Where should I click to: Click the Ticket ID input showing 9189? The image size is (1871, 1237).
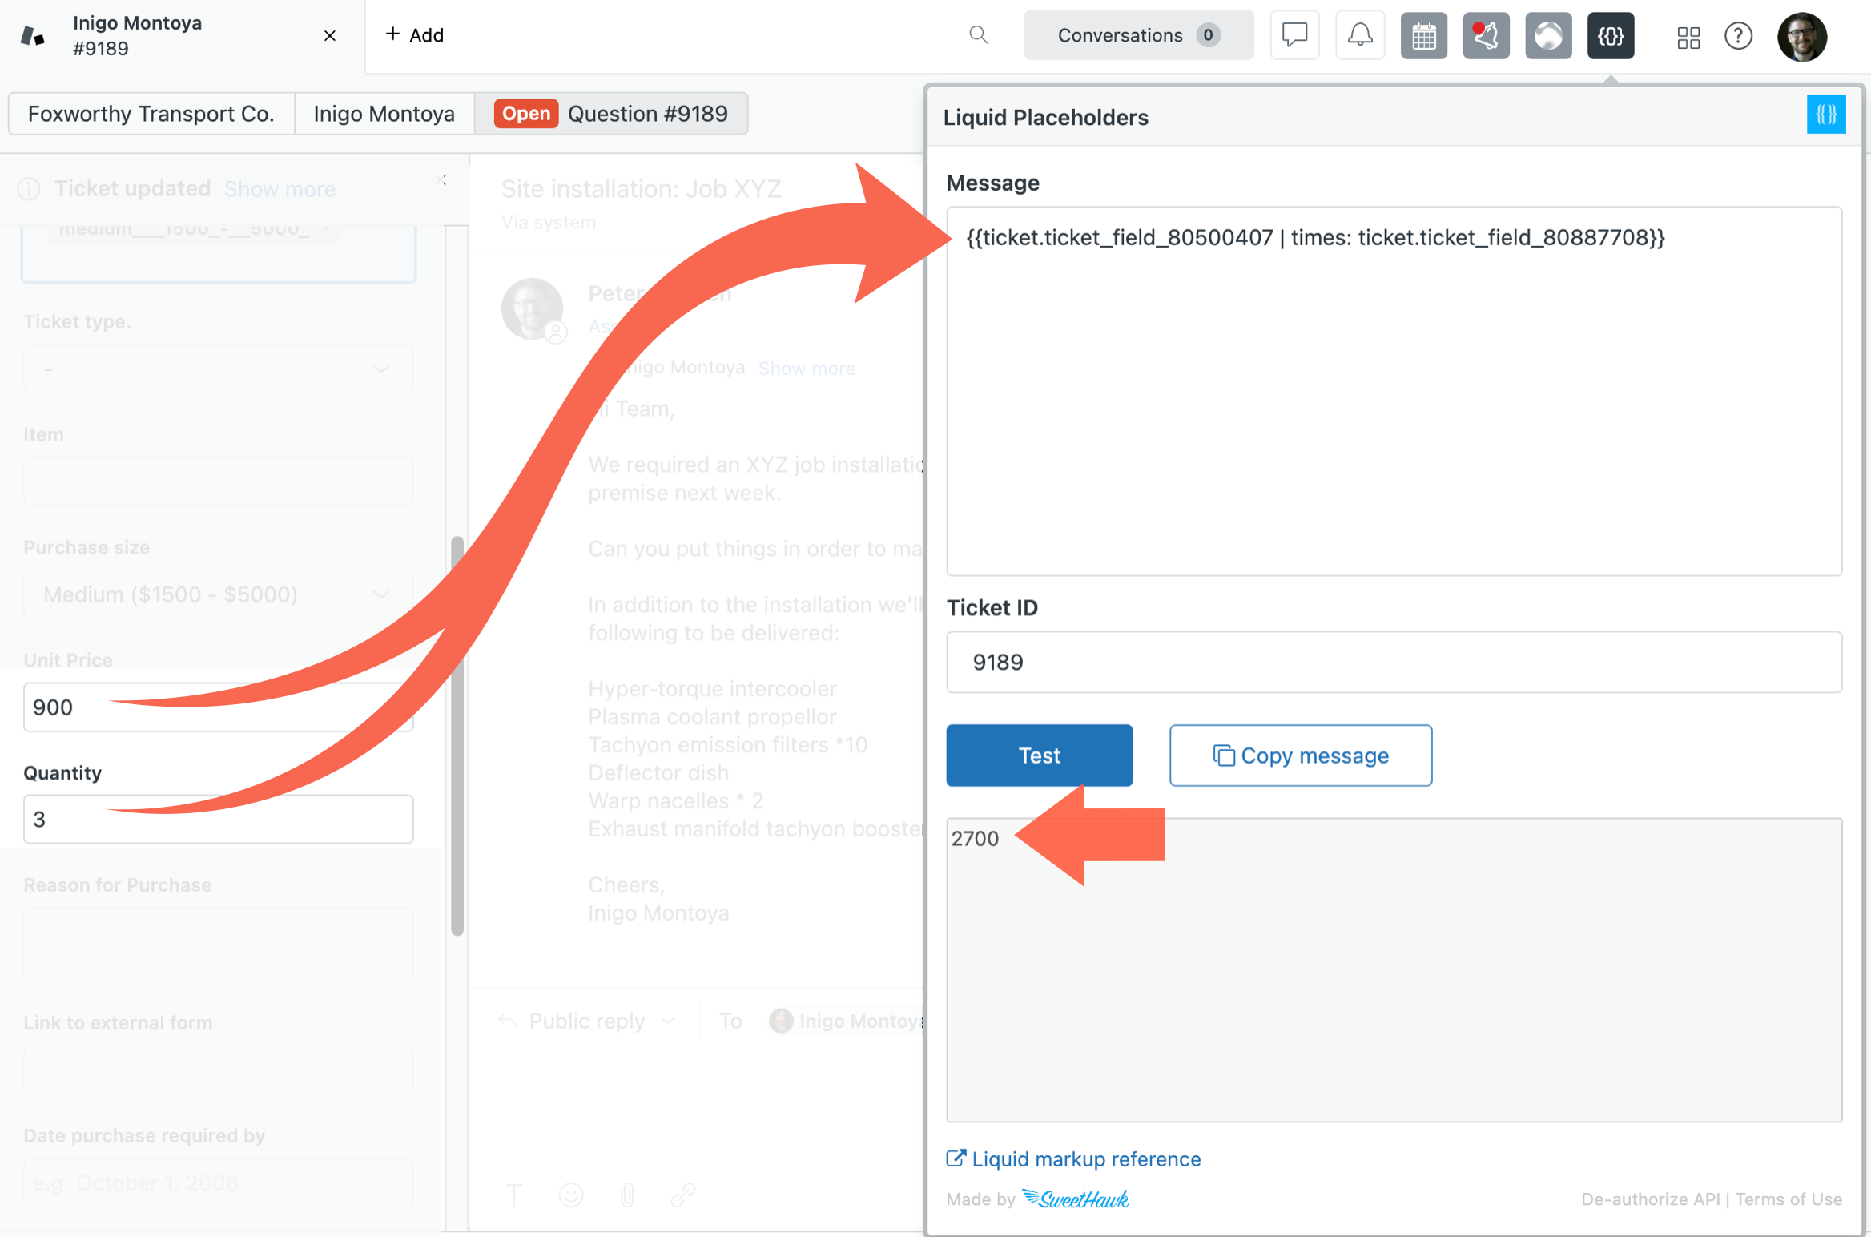click(1394, 663)
